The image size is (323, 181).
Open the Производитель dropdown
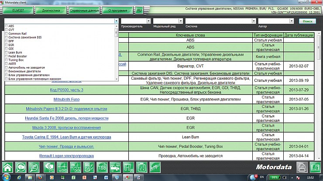[x=149, y=21]
